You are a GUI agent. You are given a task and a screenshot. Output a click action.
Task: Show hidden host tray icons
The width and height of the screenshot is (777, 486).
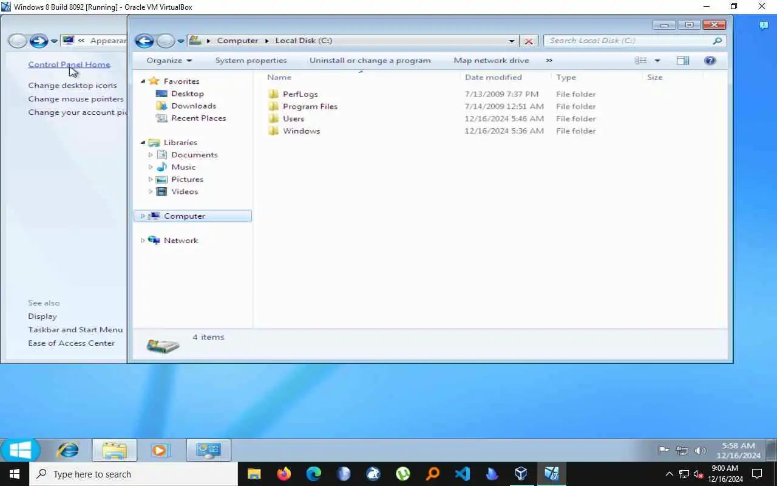(x=670, y=474)
